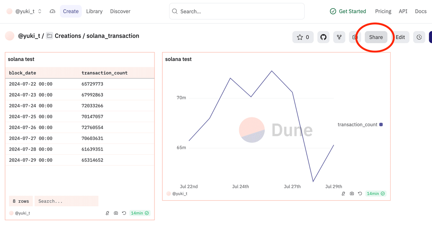The image size is (432, 225).
Task: Open the schedule clock icon button
Action: pos(419,37)
